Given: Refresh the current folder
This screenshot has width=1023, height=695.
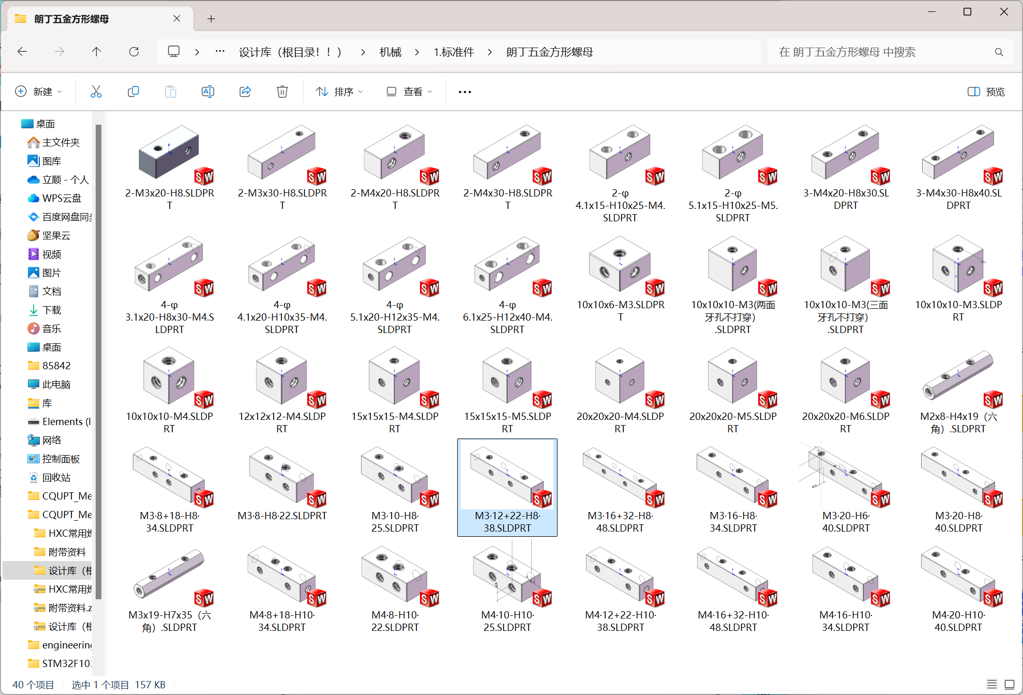Looking at the screenshot, I should point(134,52).
